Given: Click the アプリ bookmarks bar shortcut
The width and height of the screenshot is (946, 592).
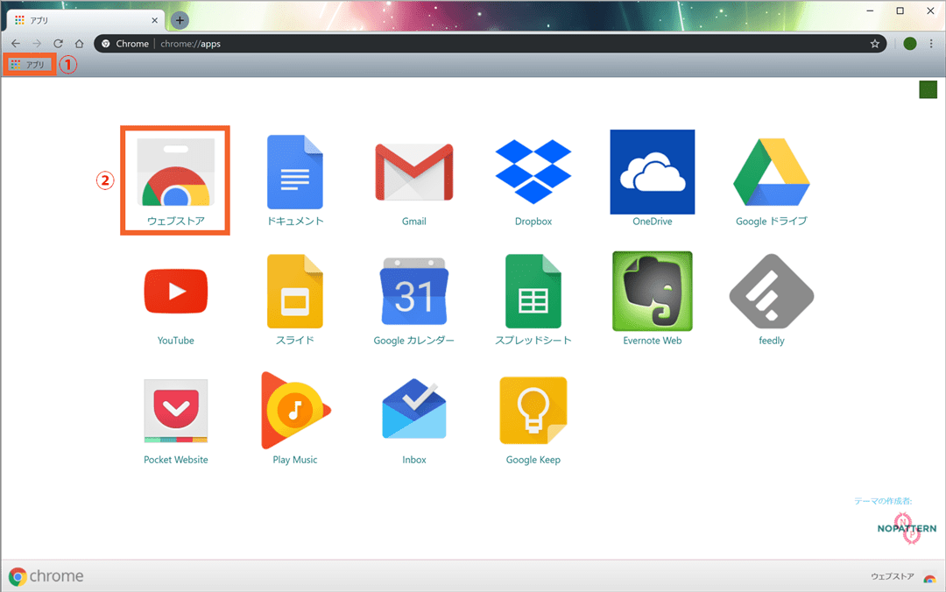Looking at the screenshot, I should point(28,65).
